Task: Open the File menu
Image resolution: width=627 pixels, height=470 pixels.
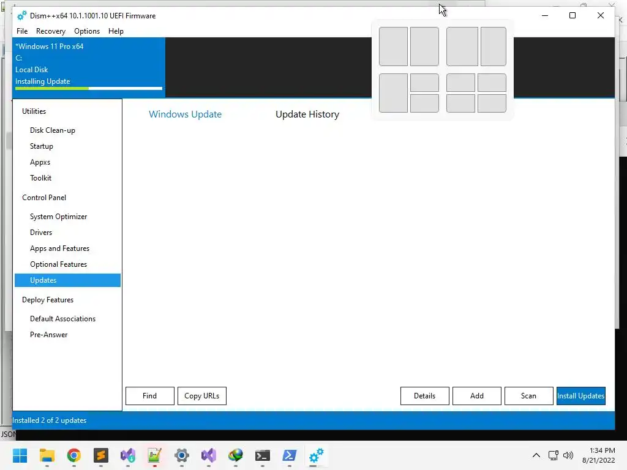Action: [22, 31]
